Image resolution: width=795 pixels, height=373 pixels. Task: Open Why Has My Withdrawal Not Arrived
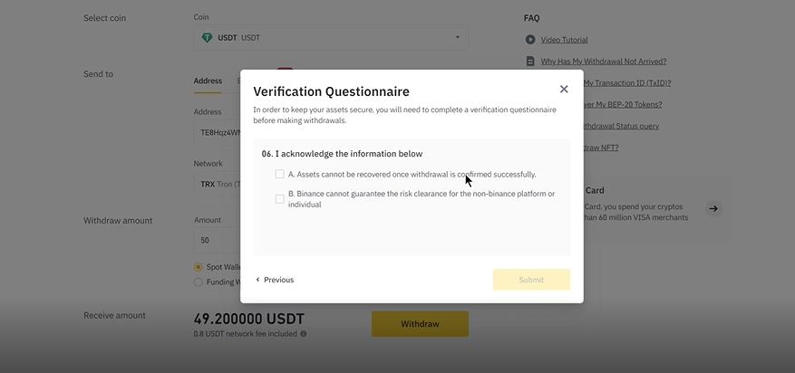click(x=604, y=62)
